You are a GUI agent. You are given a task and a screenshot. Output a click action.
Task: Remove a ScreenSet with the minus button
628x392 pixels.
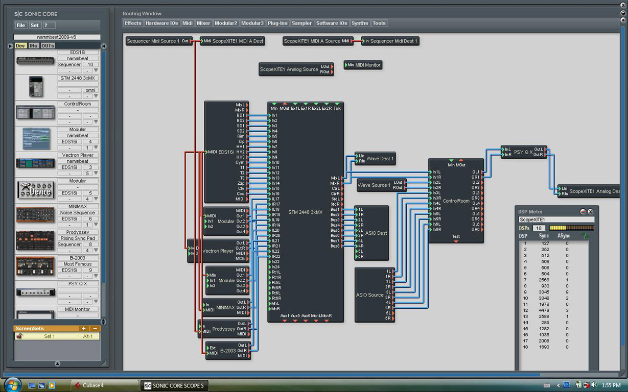point(95,329)
